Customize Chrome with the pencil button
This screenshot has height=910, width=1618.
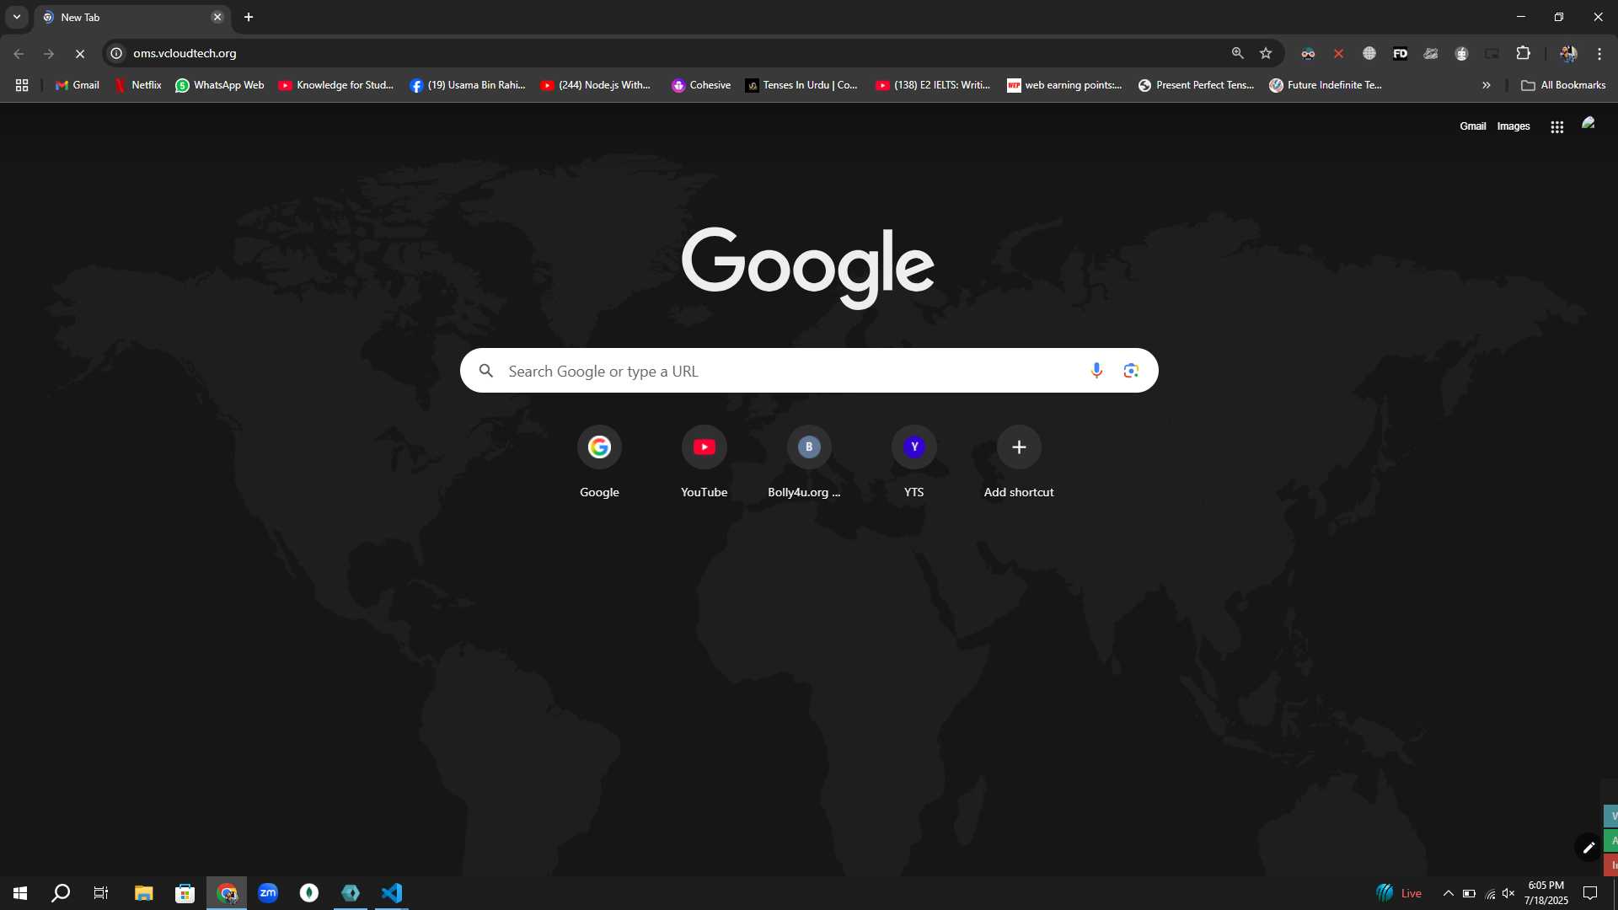[1589, 848]
